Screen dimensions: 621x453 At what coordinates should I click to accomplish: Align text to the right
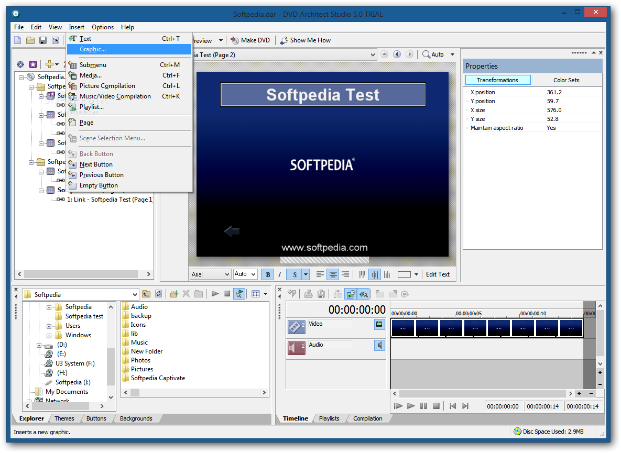click(346, 274)
